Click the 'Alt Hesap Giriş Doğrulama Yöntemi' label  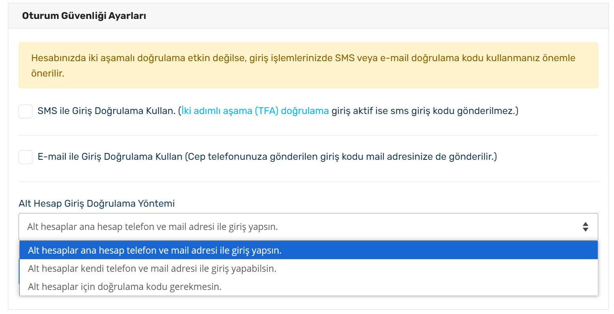(x=97, y=204)
